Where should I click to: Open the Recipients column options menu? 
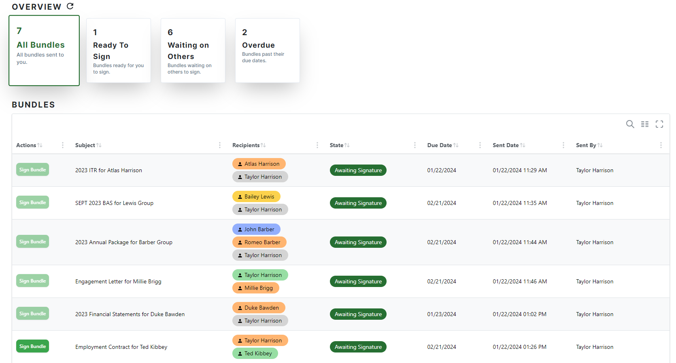click(x=317, y=145)
